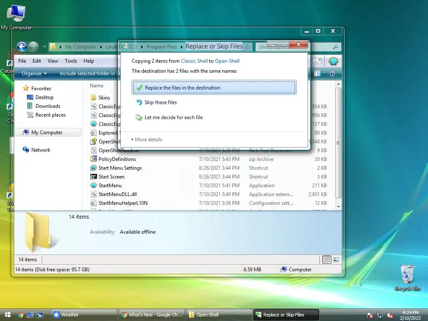Open the Help menu in Explorer
The image size is (428, 321).
pos(89,61)
